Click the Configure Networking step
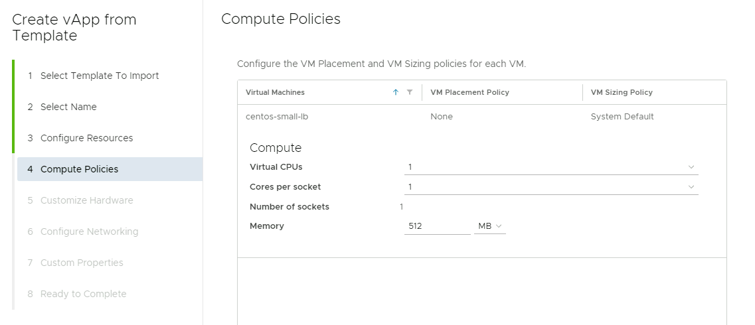 pos(89,231)
